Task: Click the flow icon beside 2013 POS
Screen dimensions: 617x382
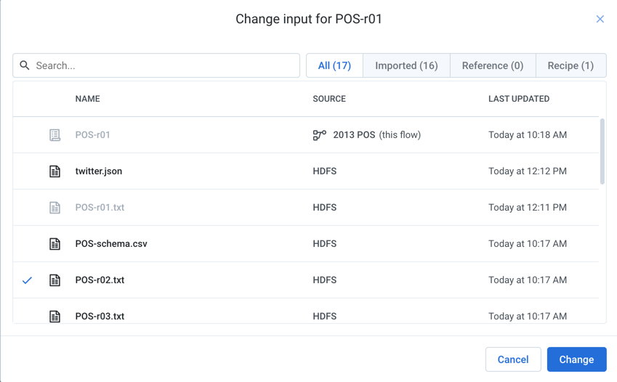Action: 319,135
